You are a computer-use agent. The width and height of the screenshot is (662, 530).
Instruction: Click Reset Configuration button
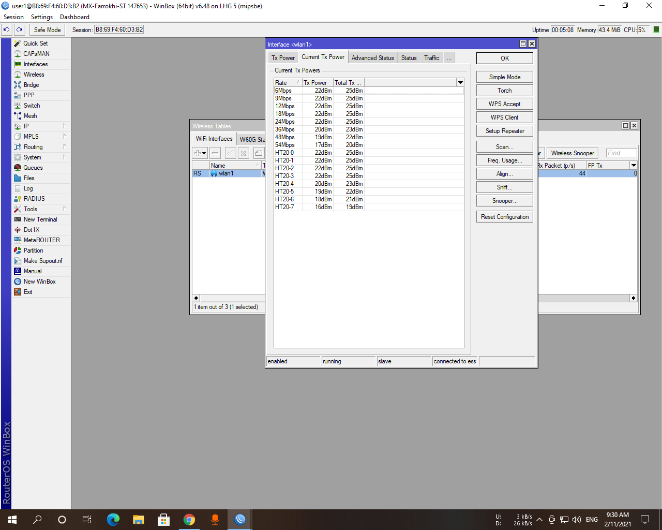[x=505, y=217]
